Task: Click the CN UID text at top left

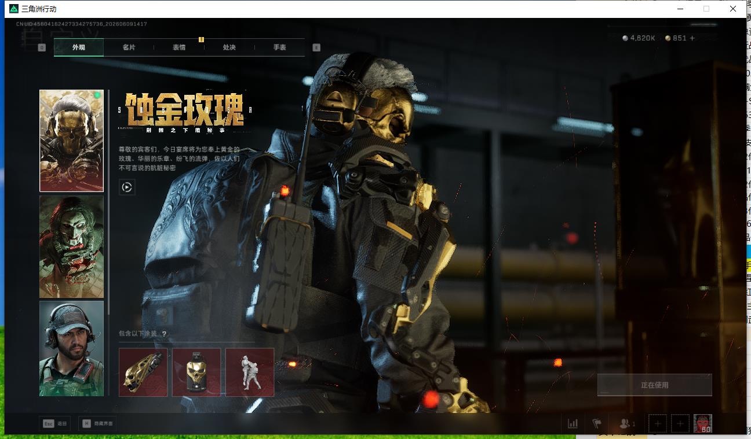Action: click(x=81, y=24)
